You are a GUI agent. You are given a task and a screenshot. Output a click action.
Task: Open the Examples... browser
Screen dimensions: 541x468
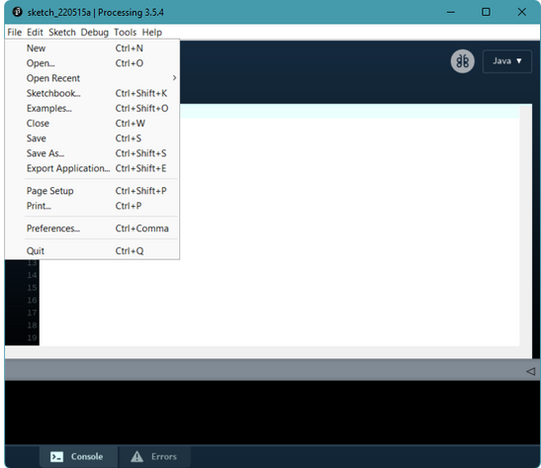[x=92, y=109]
